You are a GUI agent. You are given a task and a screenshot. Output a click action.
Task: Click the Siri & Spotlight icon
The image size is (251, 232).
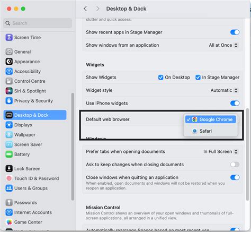click(x=9, y=91)
